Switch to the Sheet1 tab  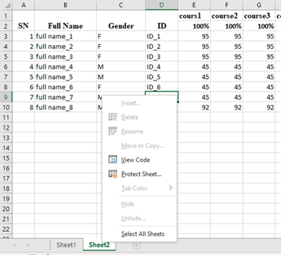coord(66,245)
